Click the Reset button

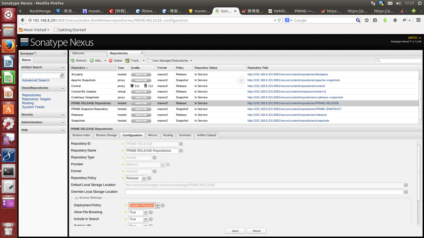[257, 231]
